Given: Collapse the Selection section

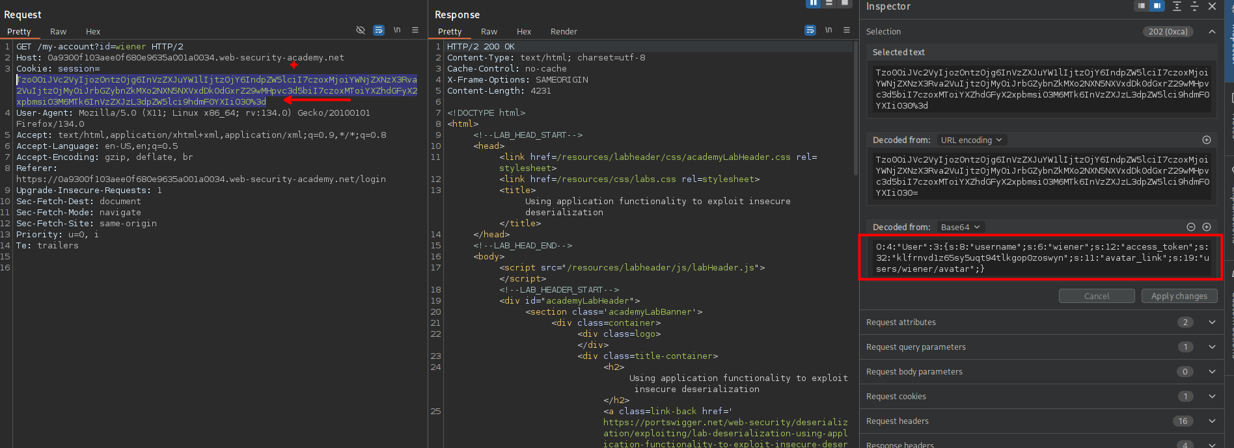Looking at the screenshot, I should pos(1212,31).
